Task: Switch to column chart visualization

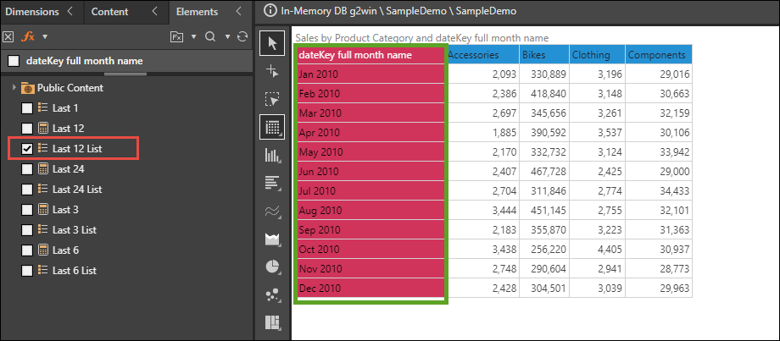Action: (272, 155)
